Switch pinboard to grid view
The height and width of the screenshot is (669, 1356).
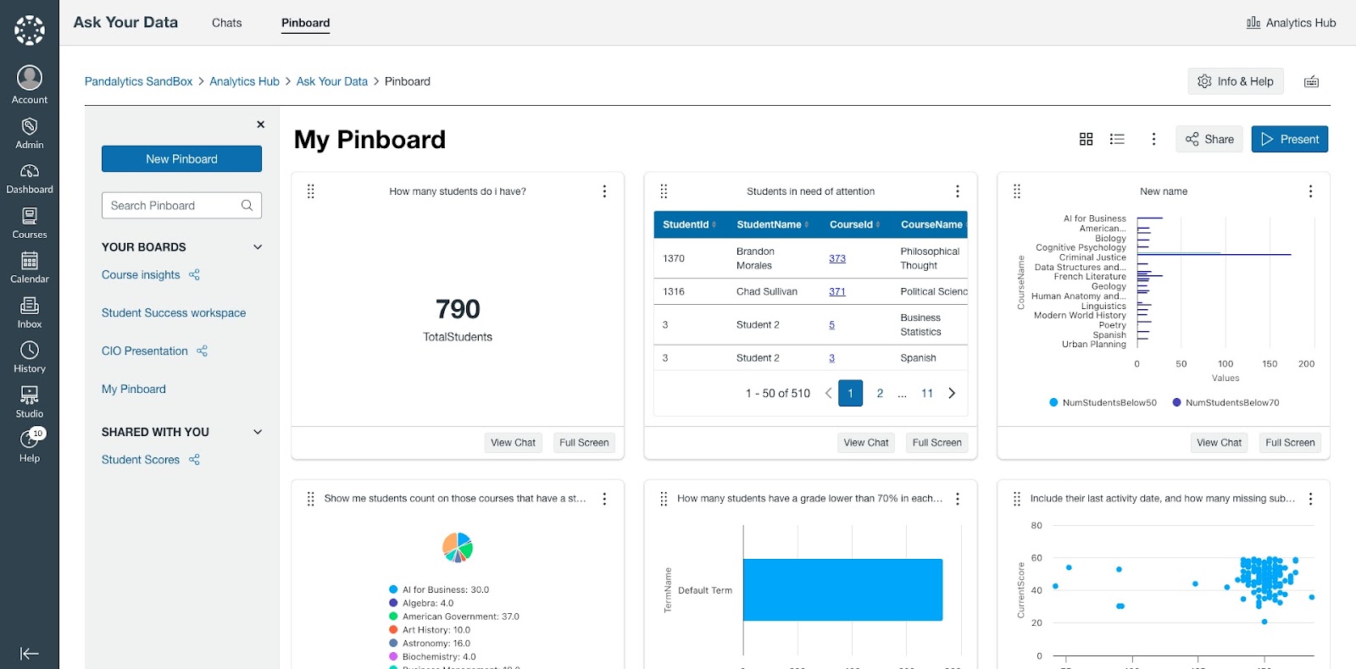tap(1086, 139)
